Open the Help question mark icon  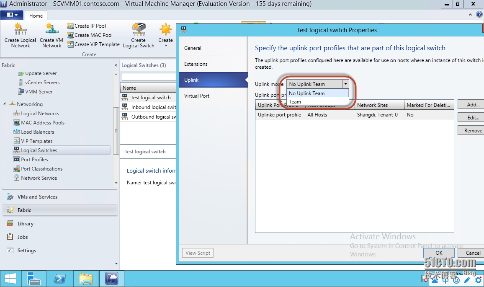click(x=479, y=14)
